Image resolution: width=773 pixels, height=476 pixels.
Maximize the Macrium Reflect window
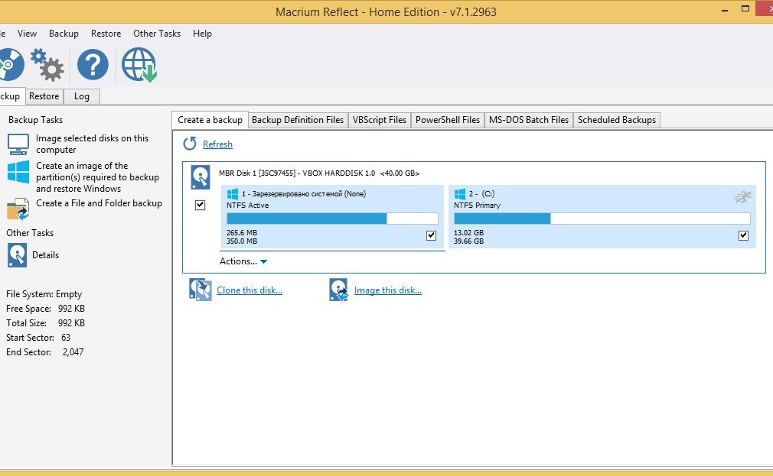(745, 8)
